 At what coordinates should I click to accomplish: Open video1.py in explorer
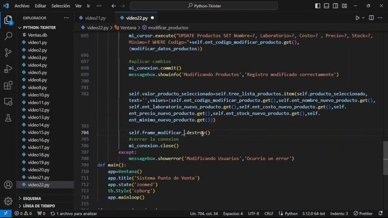tap(38, 42)
